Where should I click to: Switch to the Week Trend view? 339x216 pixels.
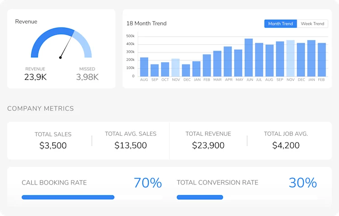coord(312,24)
